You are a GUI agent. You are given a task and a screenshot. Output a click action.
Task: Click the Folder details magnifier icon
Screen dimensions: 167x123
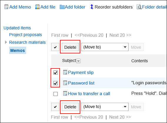click(x=139, y=7)
